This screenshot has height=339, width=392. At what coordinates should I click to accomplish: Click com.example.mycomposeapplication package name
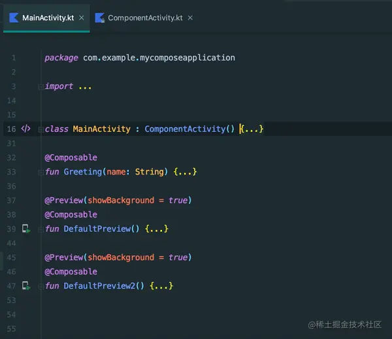coord(159,57)
